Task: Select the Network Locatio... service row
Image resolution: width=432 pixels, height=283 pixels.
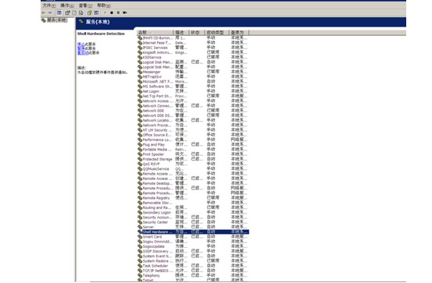Action: [x=193, y=120]
